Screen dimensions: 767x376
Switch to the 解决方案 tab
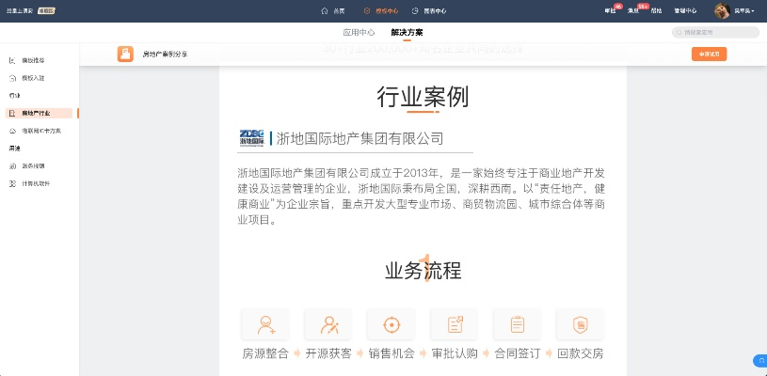(x=407, y=32)
